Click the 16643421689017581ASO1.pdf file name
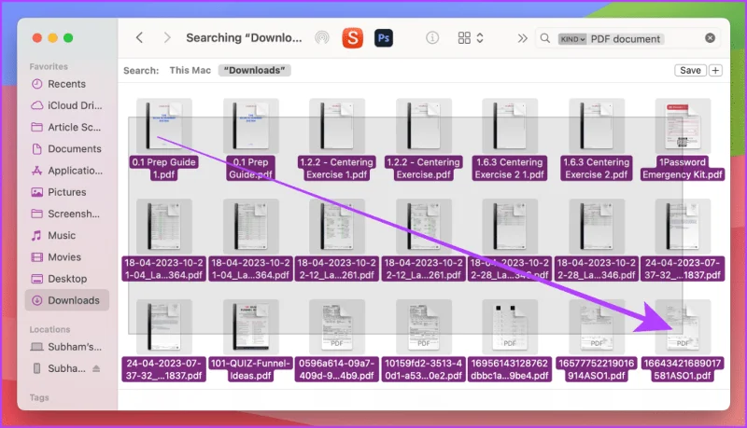Viewport: 747px width, 428px height. coord(683,369)
